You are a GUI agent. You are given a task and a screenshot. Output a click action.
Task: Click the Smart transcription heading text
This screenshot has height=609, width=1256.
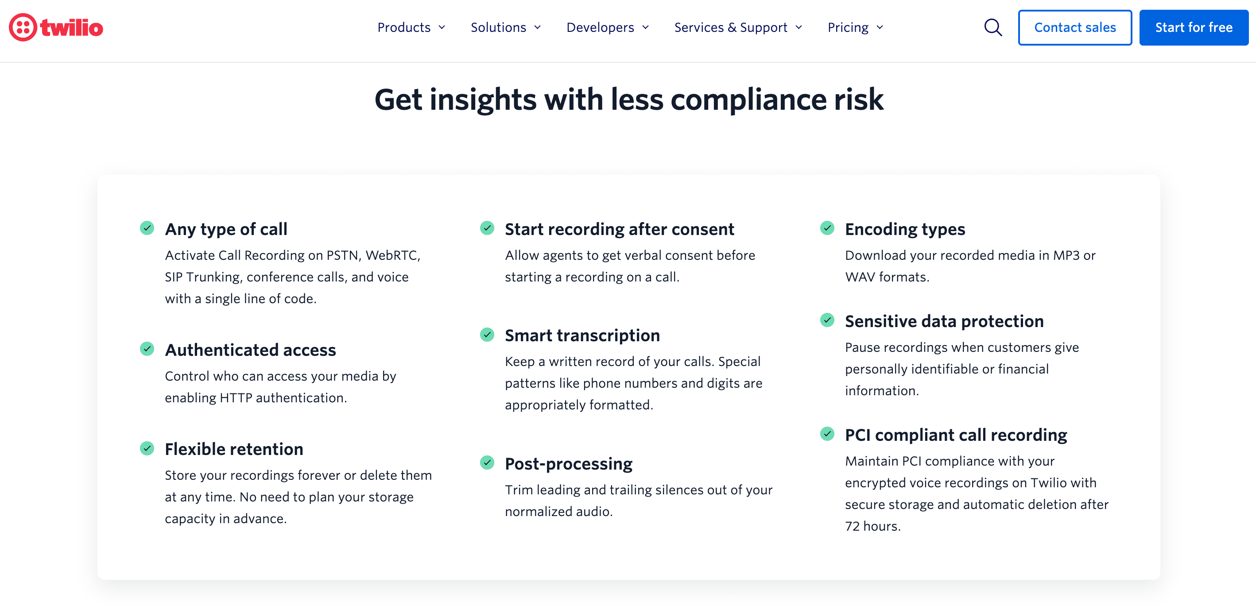click(x=582, y=335)
